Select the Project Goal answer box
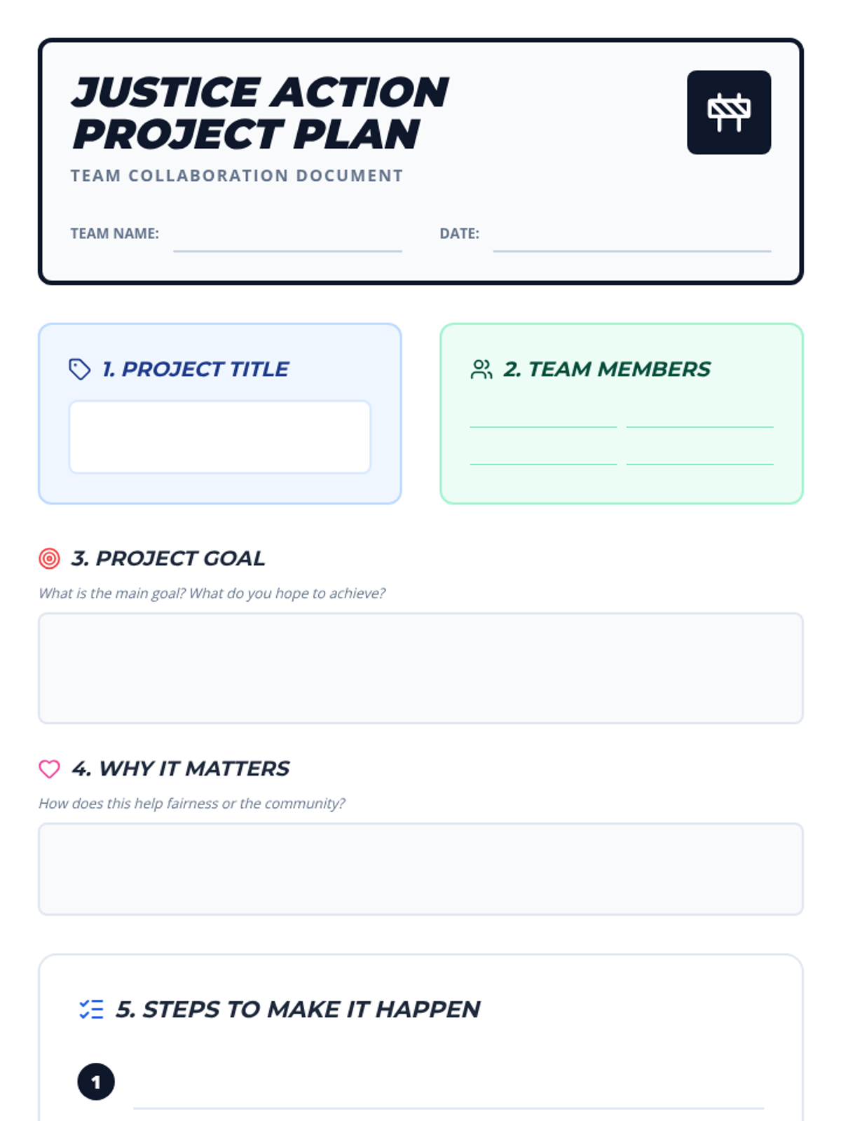 (x=420, y=668)
